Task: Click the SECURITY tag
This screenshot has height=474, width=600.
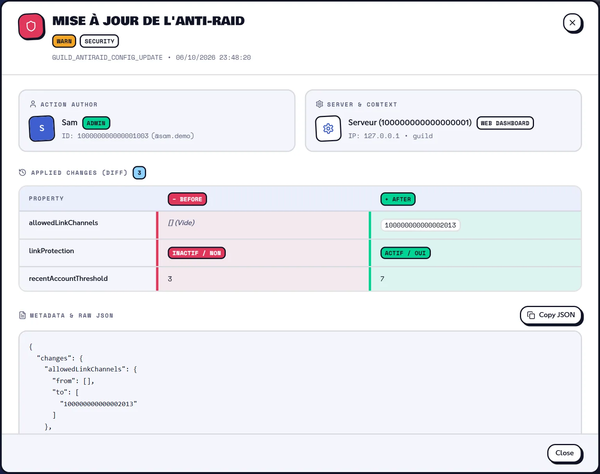Action: point(99,41)
